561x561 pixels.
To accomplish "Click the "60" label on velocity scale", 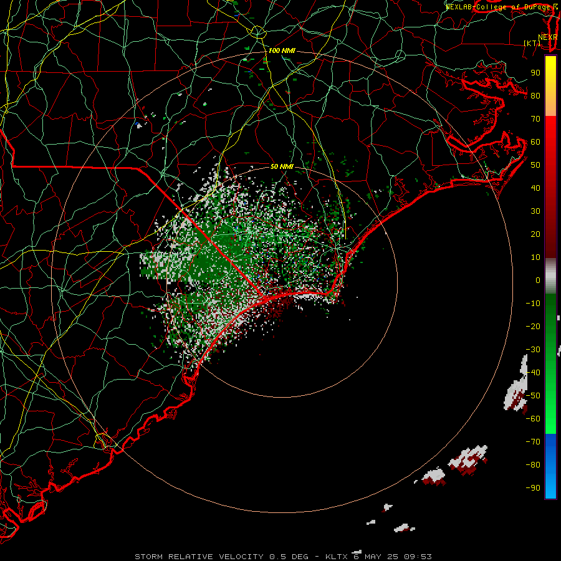I will 535,142.
